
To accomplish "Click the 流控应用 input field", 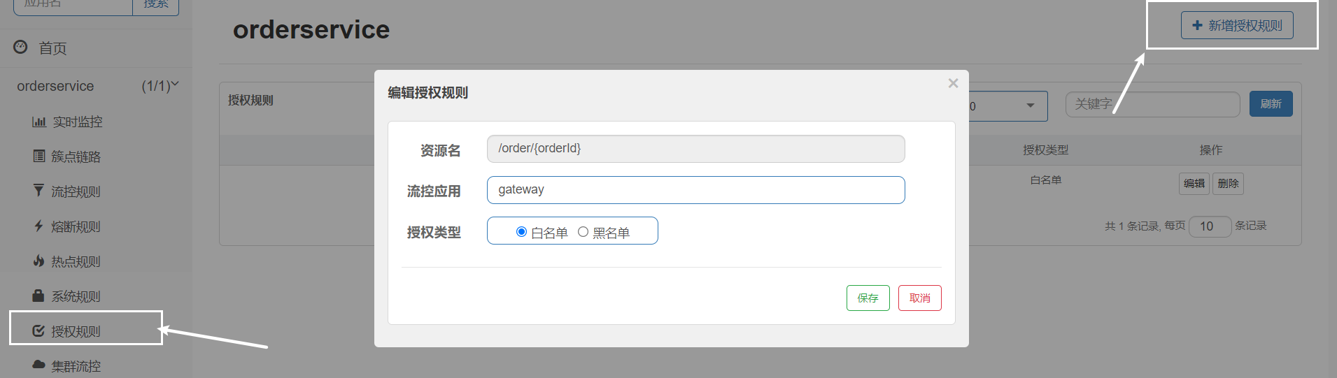I will tap(695, 190).
